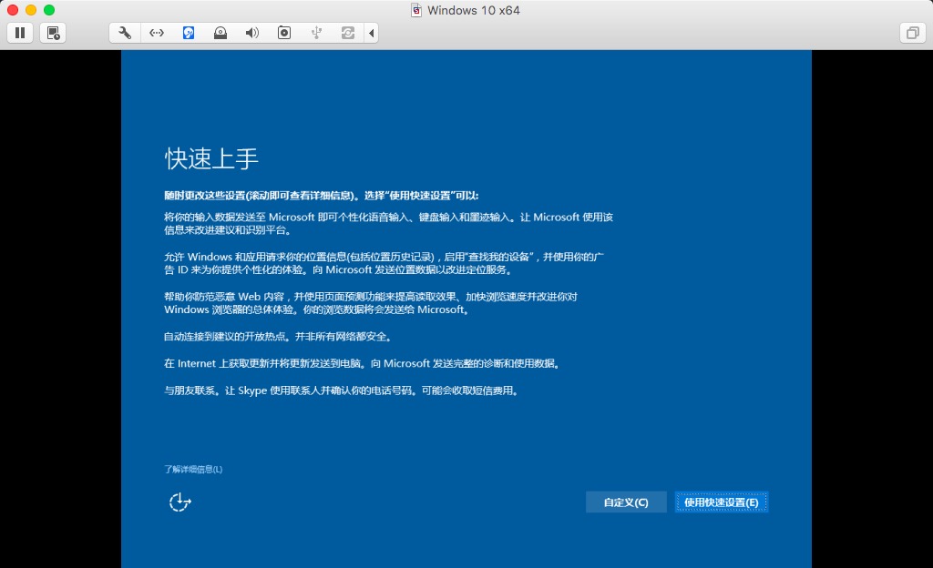The image size is (933, 568).
Task: Click the USB device icon
Action: (x=316, y=33)
